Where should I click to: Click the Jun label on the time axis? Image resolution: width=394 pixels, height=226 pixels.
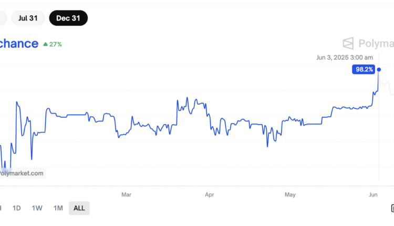(x=374, y=194)
